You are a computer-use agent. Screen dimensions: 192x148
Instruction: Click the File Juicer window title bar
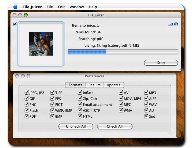pyautogui.click(x=96, y=15)
